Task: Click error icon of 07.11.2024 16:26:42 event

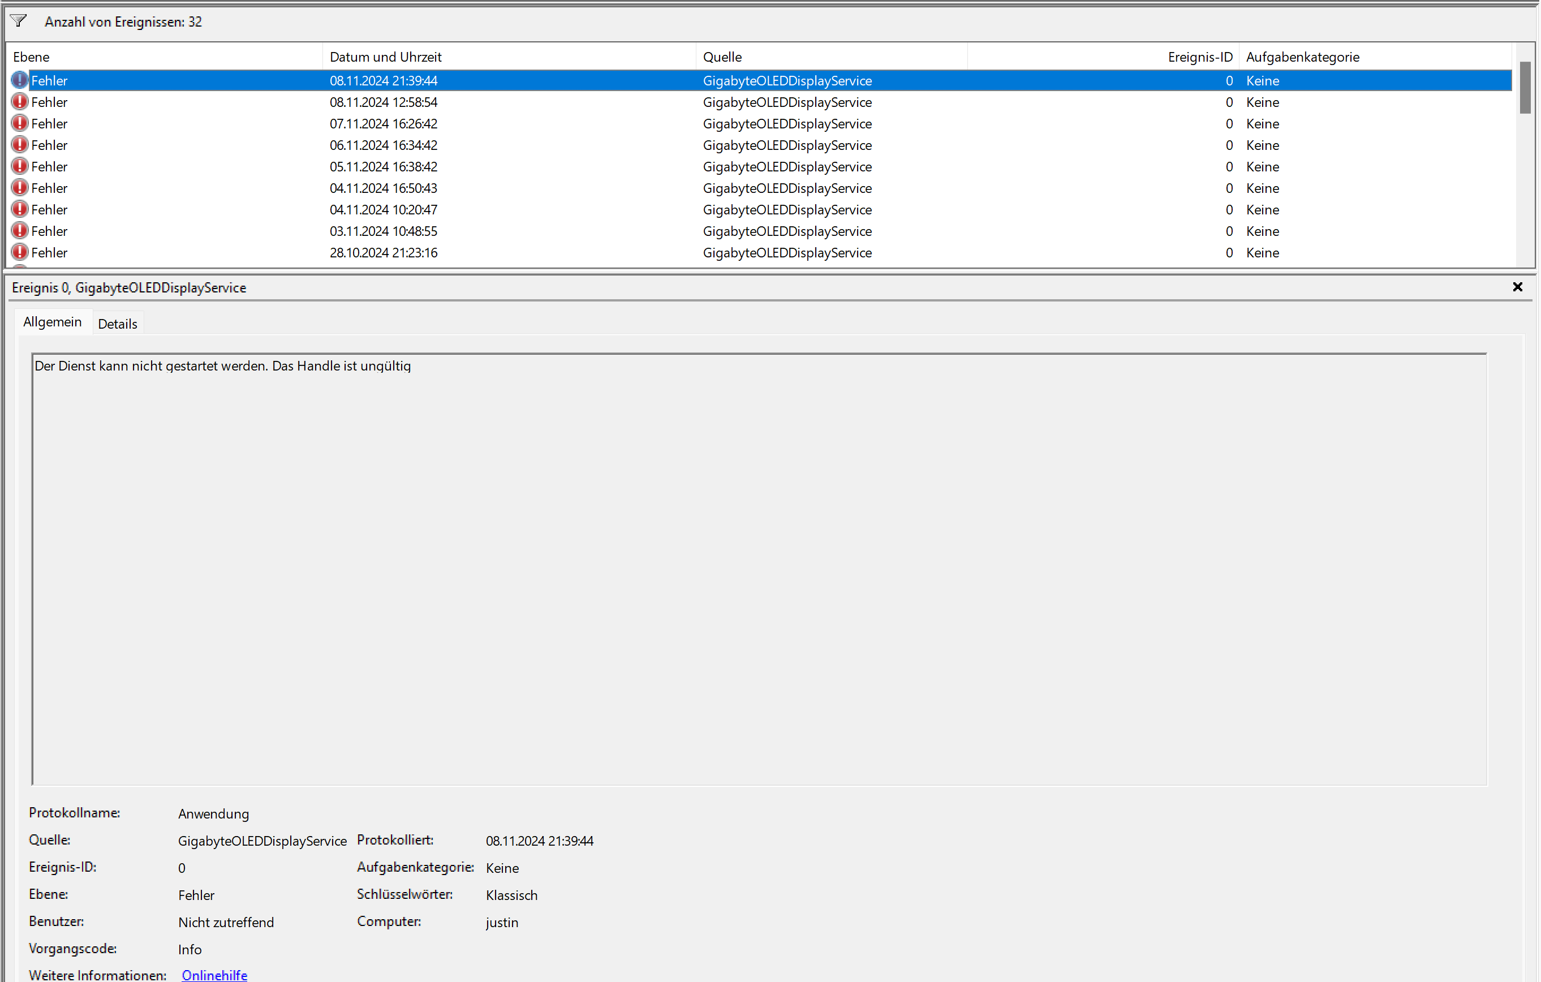Action: (20, 123)
